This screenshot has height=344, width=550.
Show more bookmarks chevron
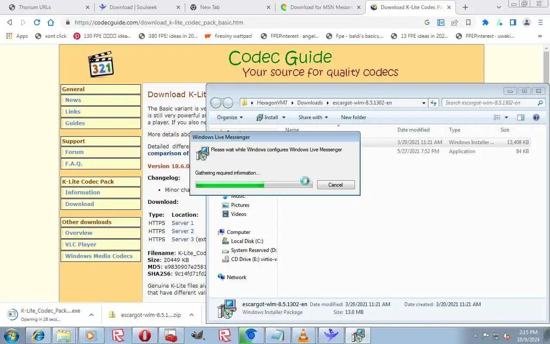click(x=540, y=36)
